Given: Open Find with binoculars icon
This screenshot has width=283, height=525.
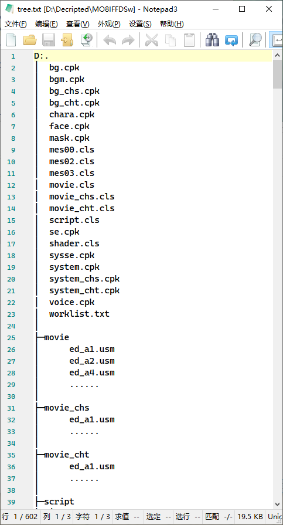Looking at the screenshot, I should 213,40.
